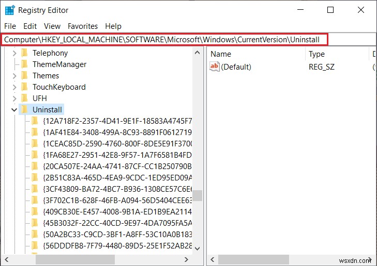Click the (Default) string value icon
Screen dimensions: 377x266
pos(215,66)
